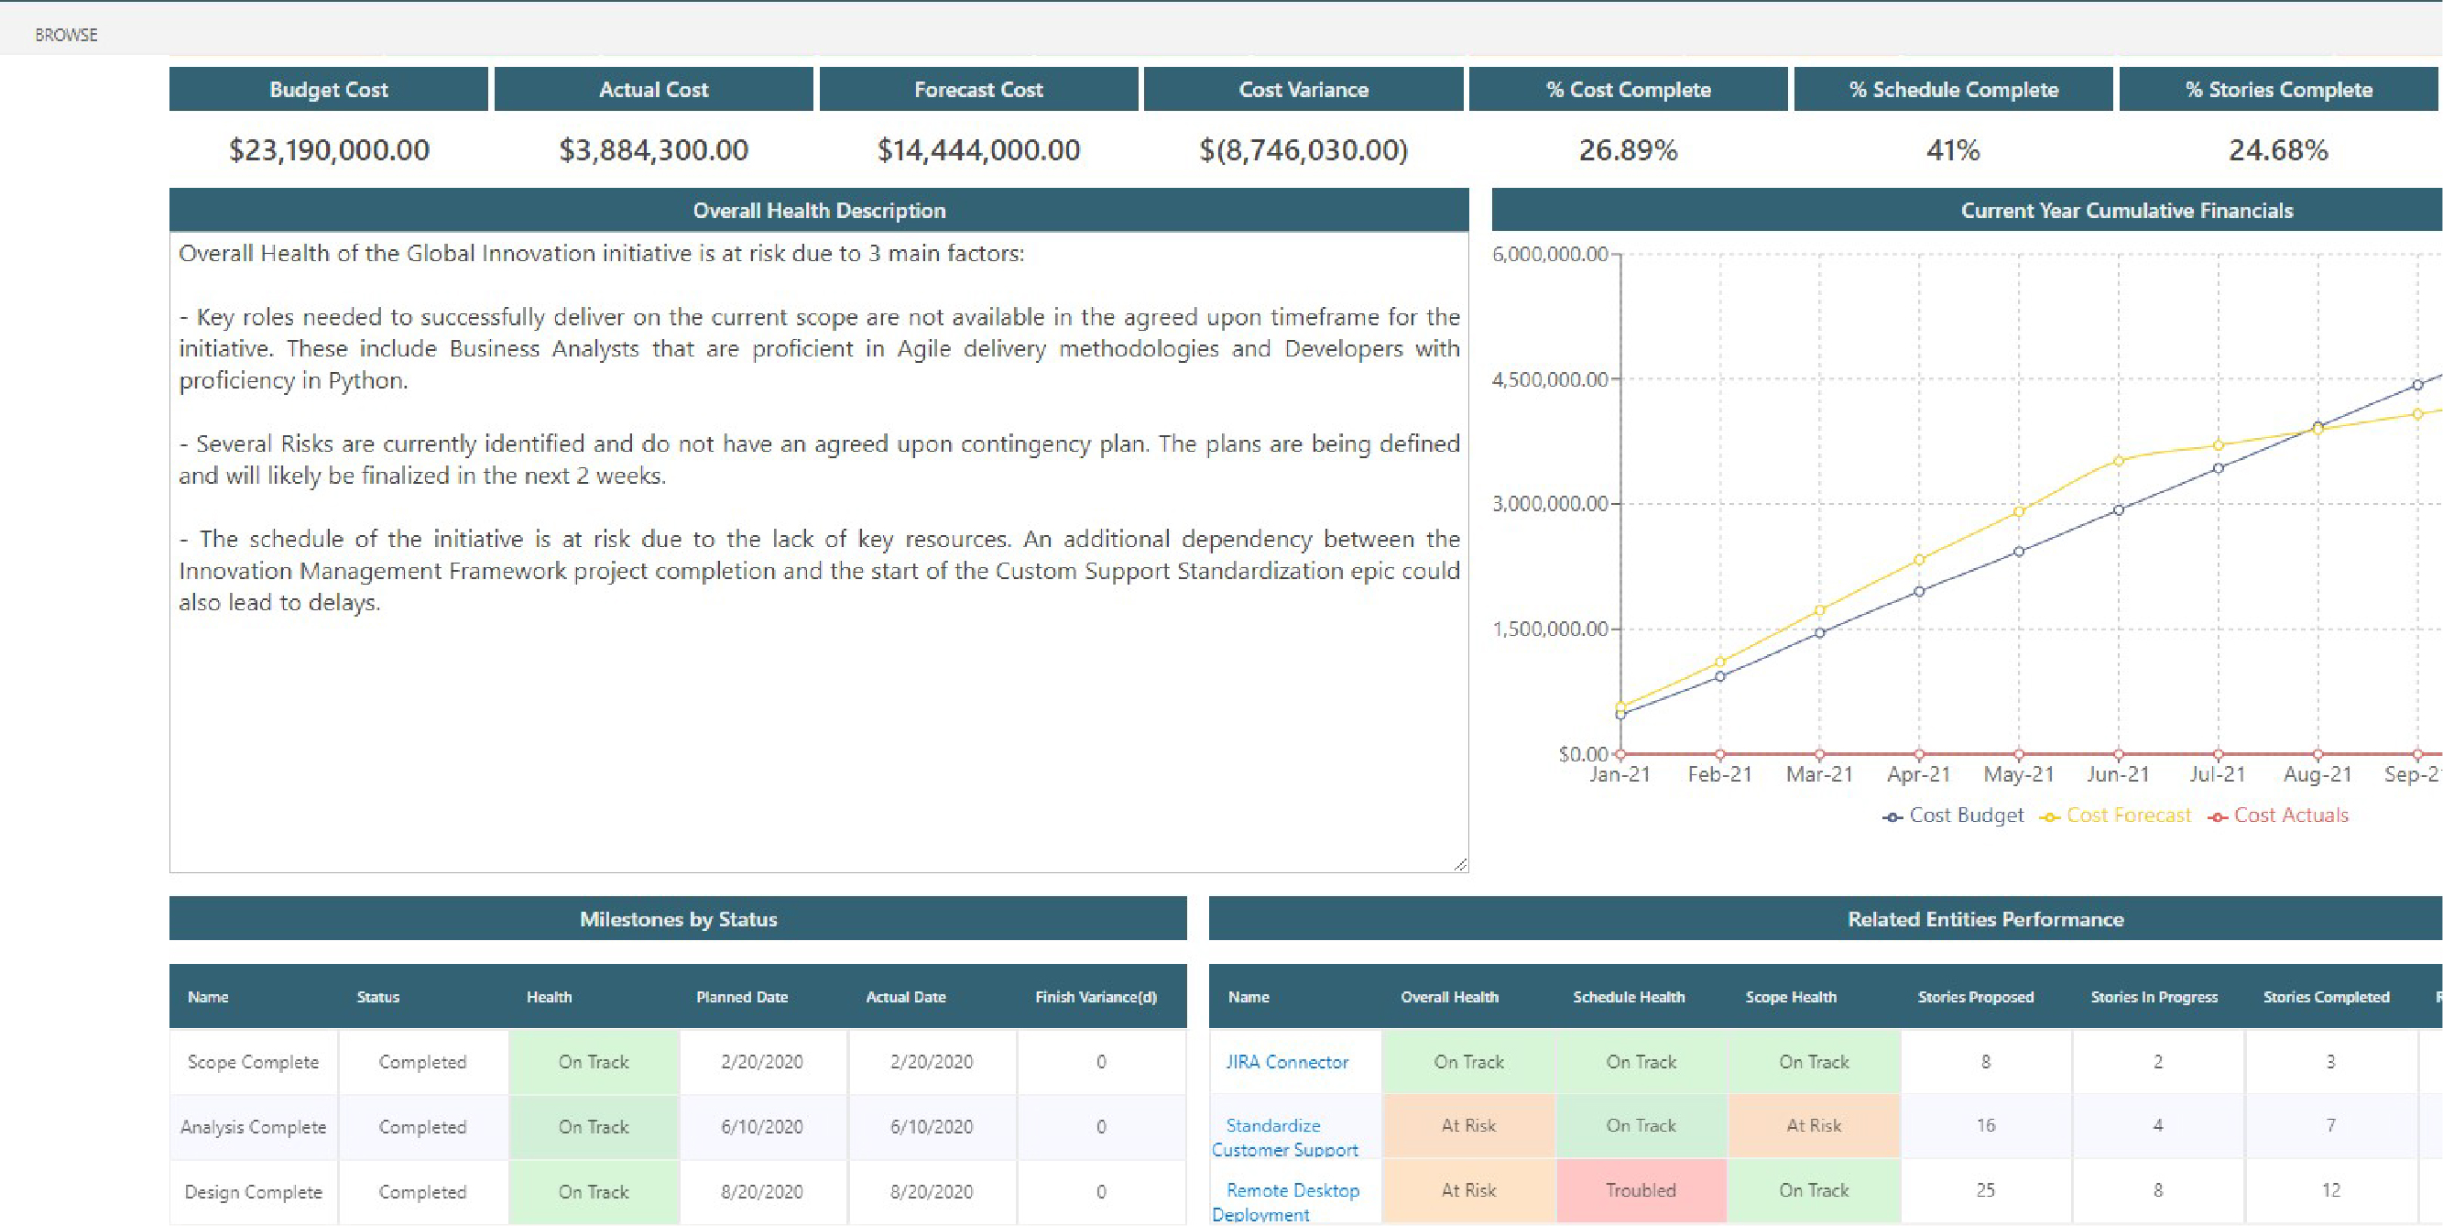
Task: Open the BROWSE ribbon tab
Action: (x=66, y=35)
